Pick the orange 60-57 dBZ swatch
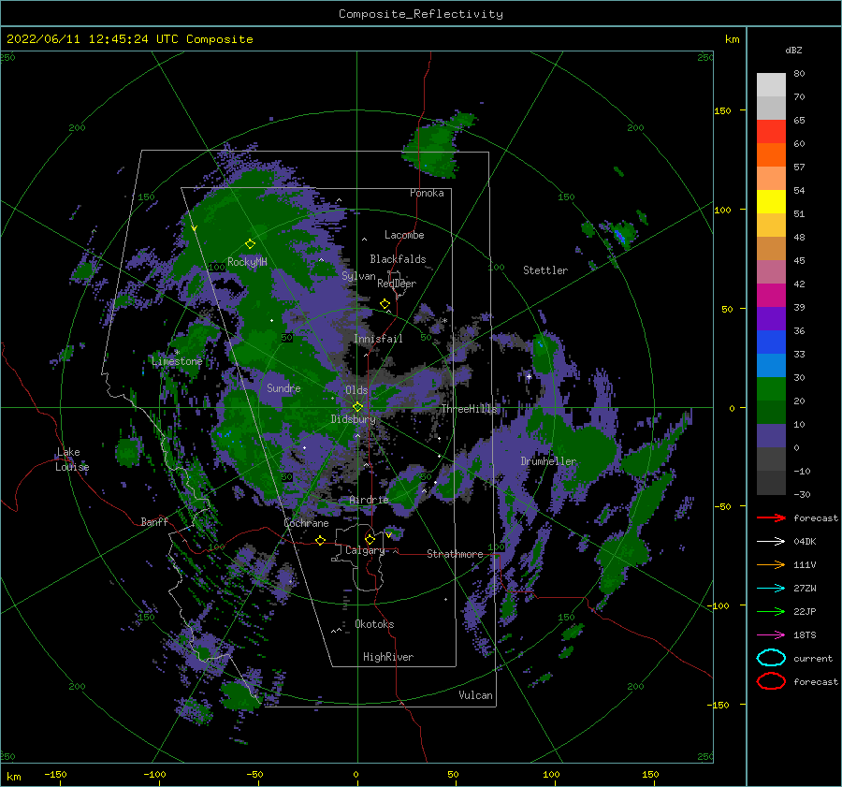The height and width of the screenshot is (787, 842). click(x=771, y=154)
